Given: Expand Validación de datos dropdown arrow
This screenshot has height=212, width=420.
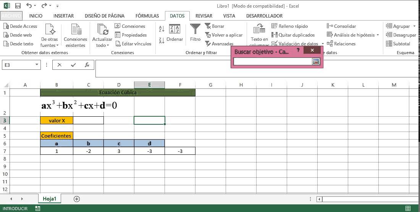Looking at the screenshot, I should 323,44.
